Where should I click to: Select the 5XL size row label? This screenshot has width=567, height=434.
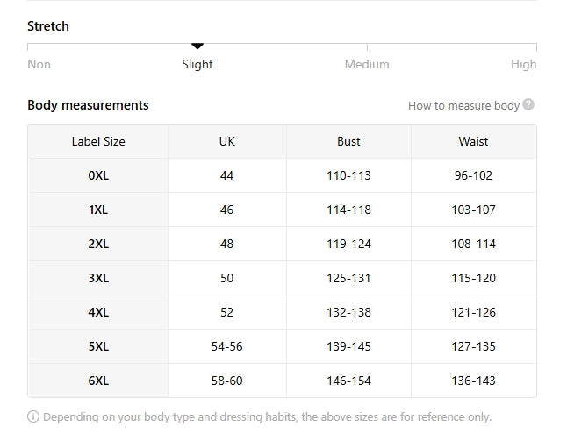pyautogui.click(x=98, y=346)
